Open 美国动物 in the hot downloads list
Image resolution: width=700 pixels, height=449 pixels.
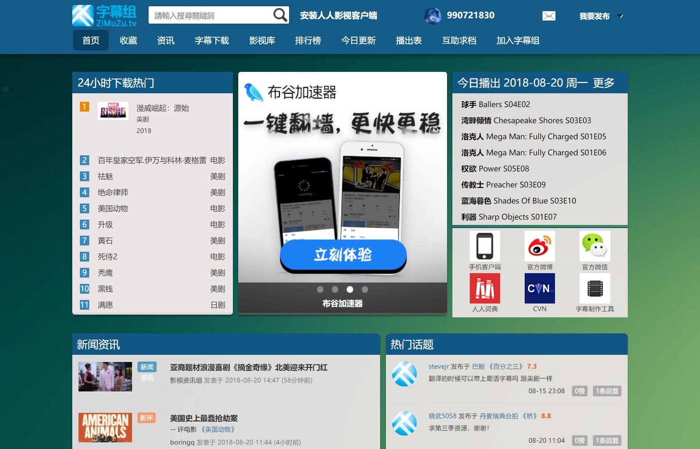click(x=113, y=208)
